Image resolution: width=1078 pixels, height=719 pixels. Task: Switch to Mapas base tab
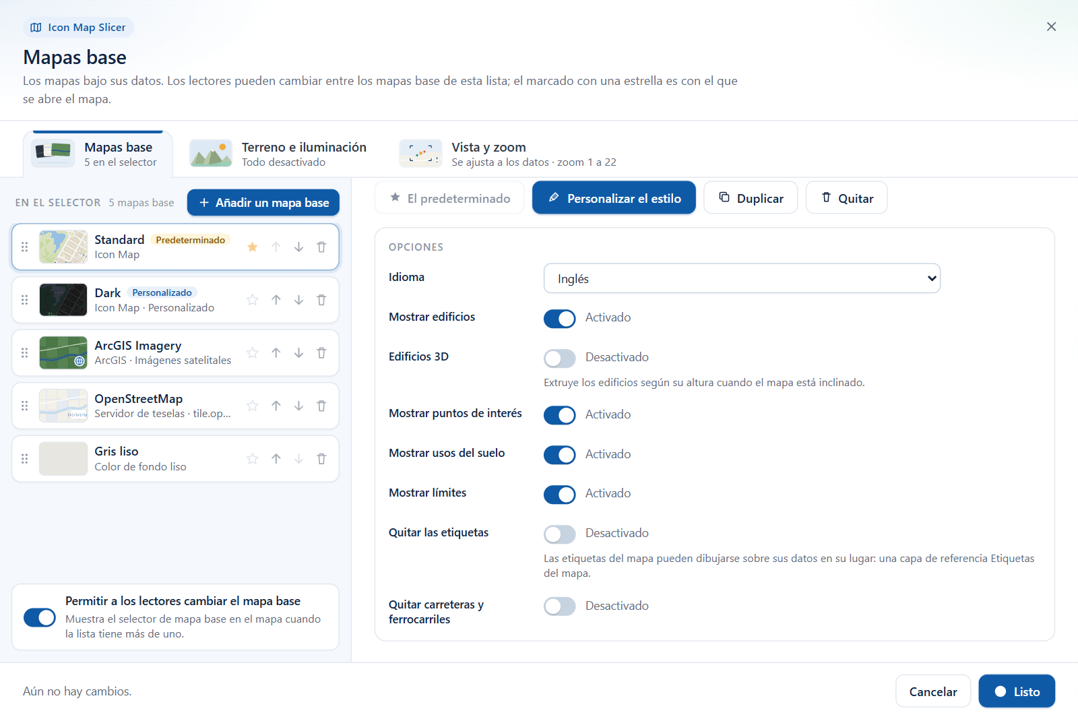click(98, 154)
